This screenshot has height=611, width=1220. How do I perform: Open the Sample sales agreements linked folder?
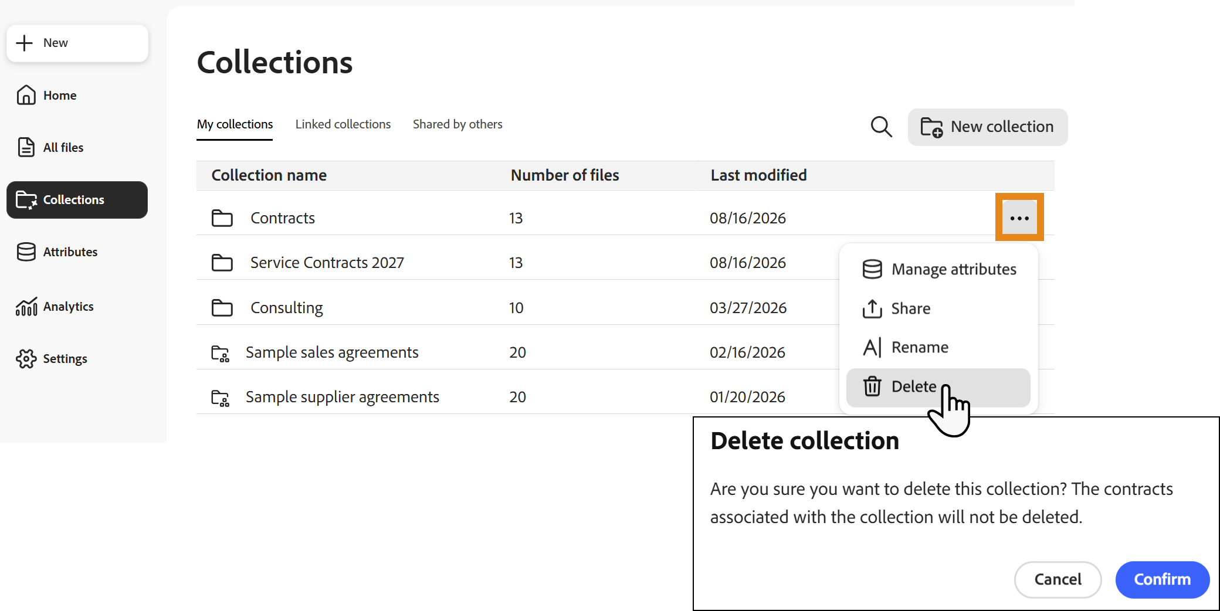point(332,352)
